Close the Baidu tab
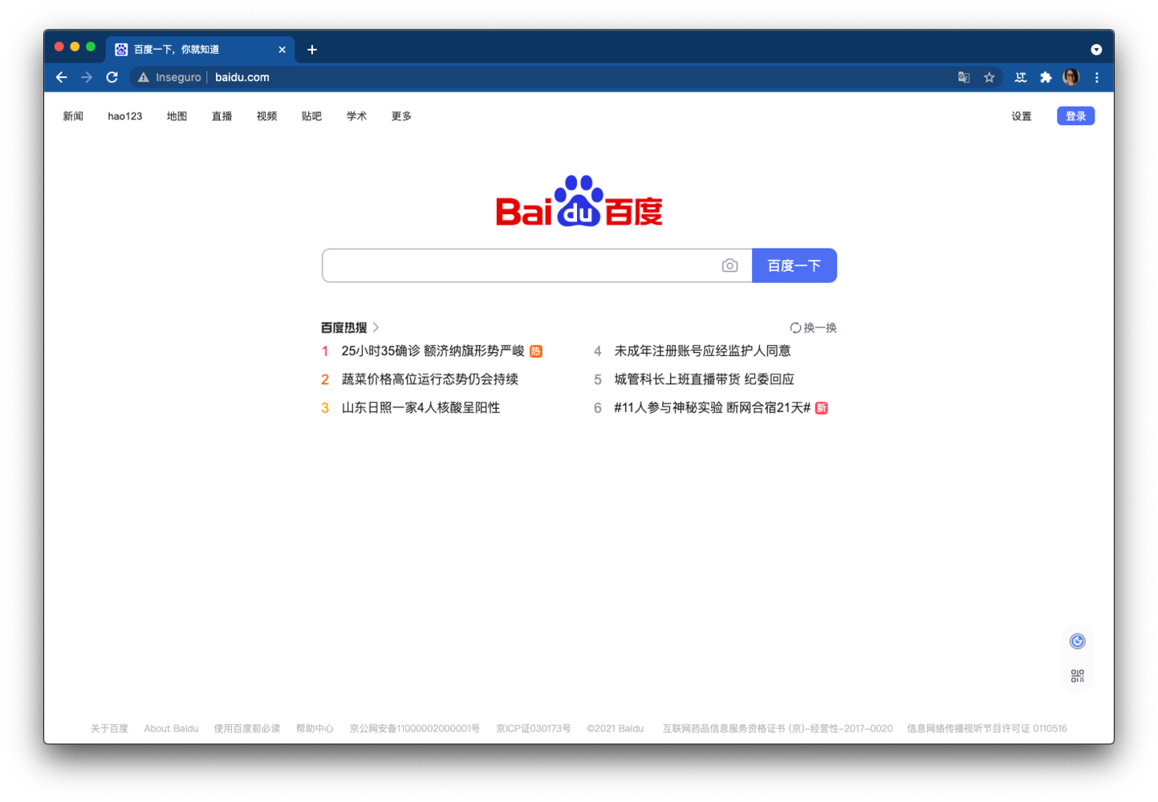1158x802 pixels. [282, 50]
